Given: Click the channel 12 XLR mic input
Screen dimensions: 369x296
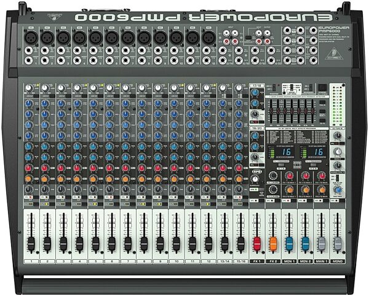Looking at the screenshot, I should [x=208, y=38].
